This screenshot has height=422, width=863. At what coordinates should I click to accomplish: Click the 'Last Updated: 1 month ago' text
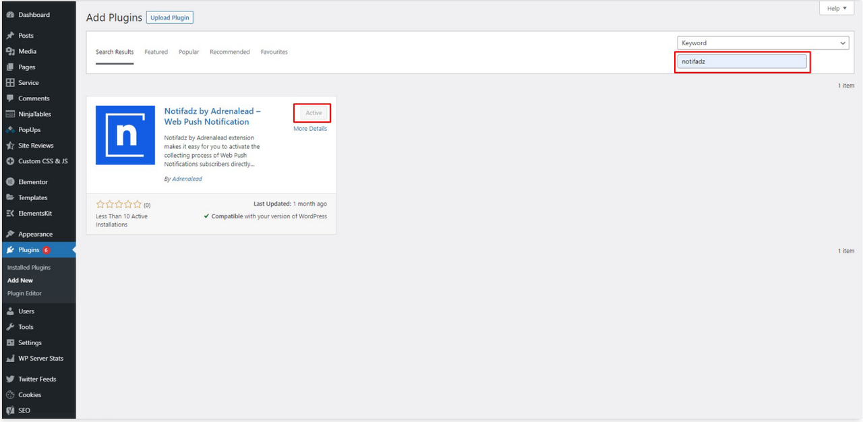[290, 204]
